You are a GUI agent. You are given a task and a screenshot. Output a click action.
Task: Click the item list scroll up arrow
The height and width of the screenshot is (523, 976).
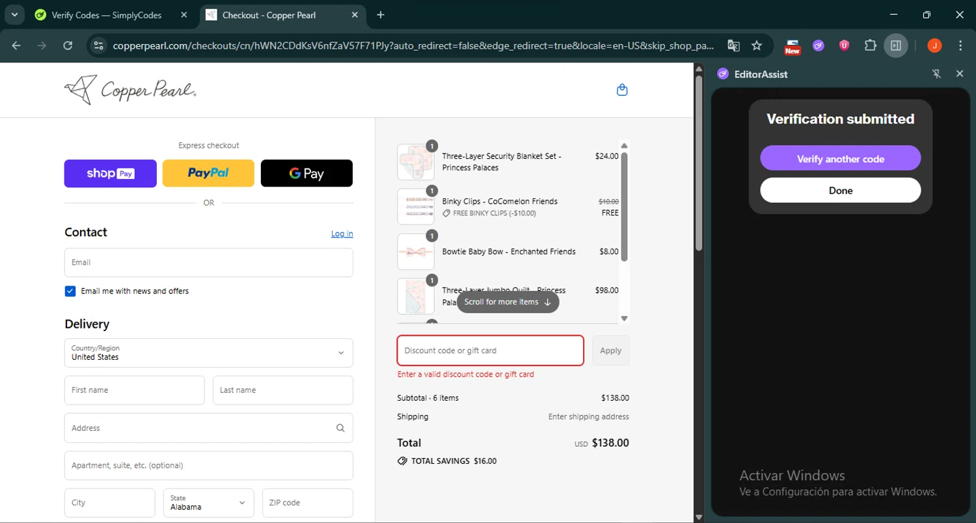point(624,146)
